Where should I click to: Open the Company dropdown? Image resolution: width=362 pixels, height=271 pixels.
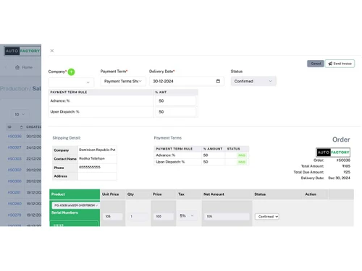point(71,82)
